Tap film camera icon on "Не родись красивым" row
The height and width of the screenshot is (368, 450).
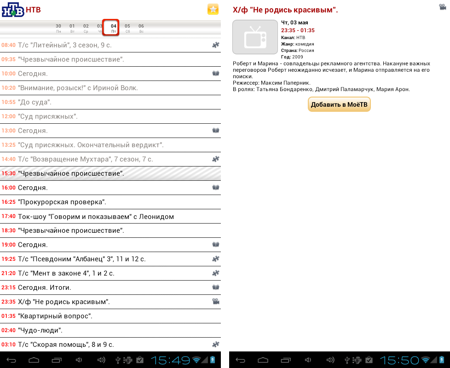(x=215, y=301)
